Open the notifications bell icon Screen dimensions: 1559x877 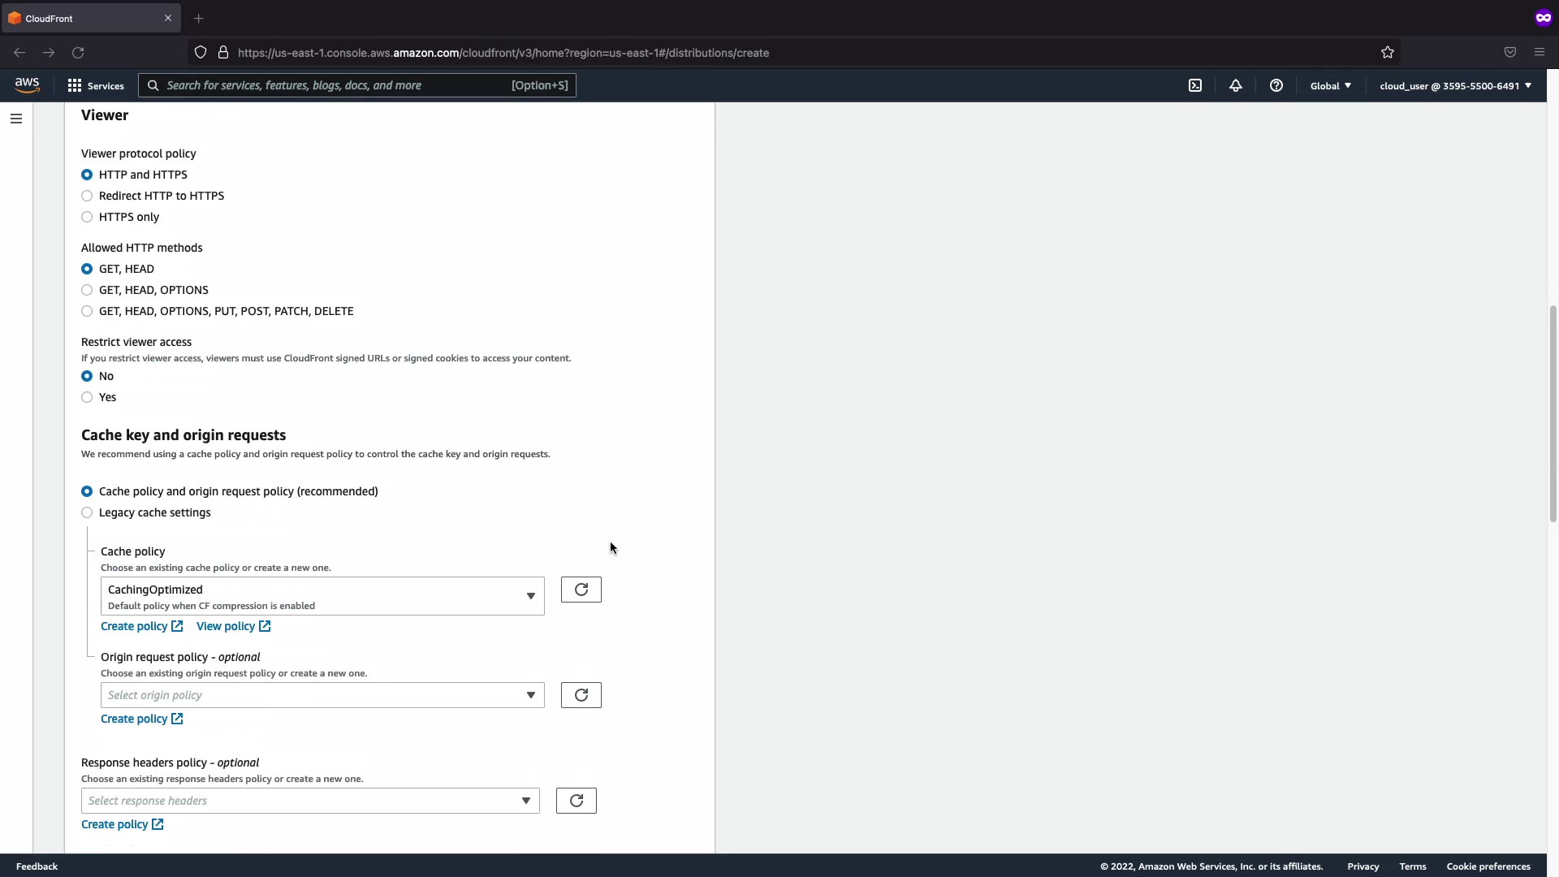1236,85
